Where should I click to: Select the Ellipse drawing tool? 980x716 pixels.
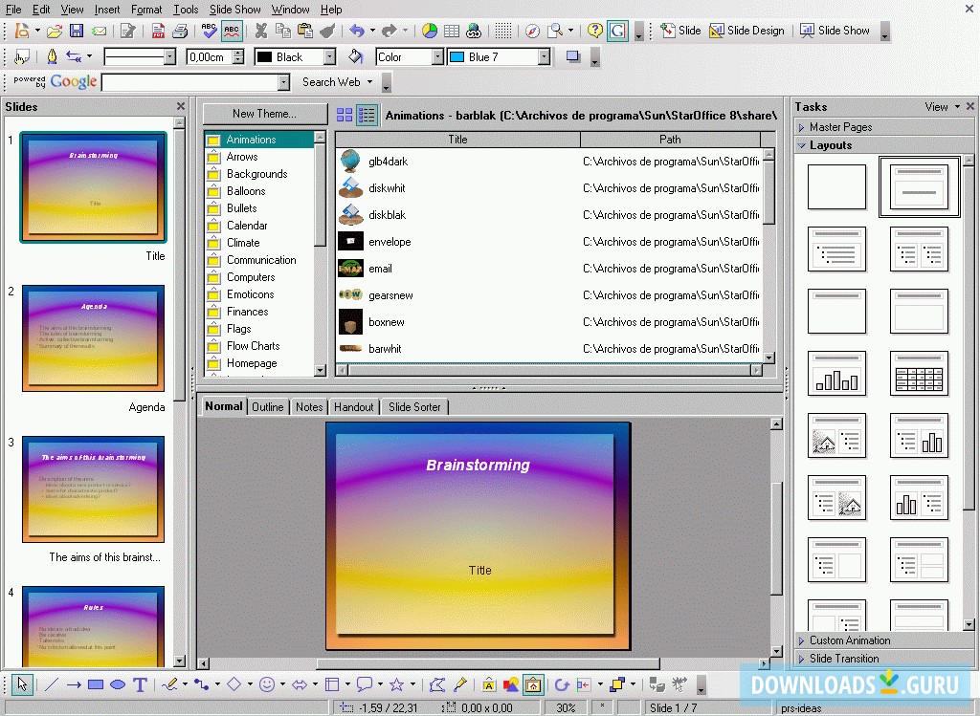(x=118, y=684)
